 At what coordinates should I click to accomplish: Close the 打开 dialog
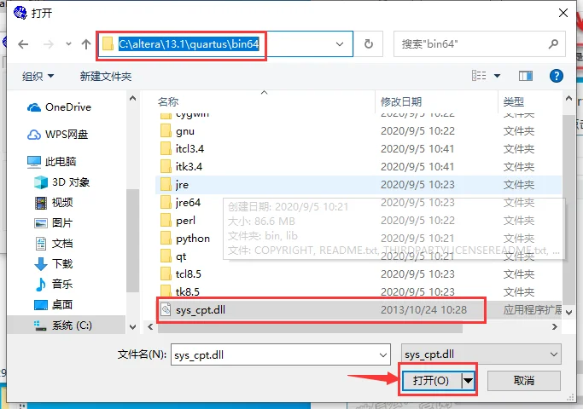[x=563, y=13]
